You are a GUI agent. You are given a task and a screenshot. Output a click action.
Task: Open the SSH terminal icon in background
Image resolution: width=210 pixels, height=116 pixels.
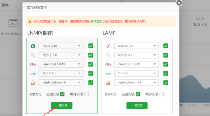point(13,23)
